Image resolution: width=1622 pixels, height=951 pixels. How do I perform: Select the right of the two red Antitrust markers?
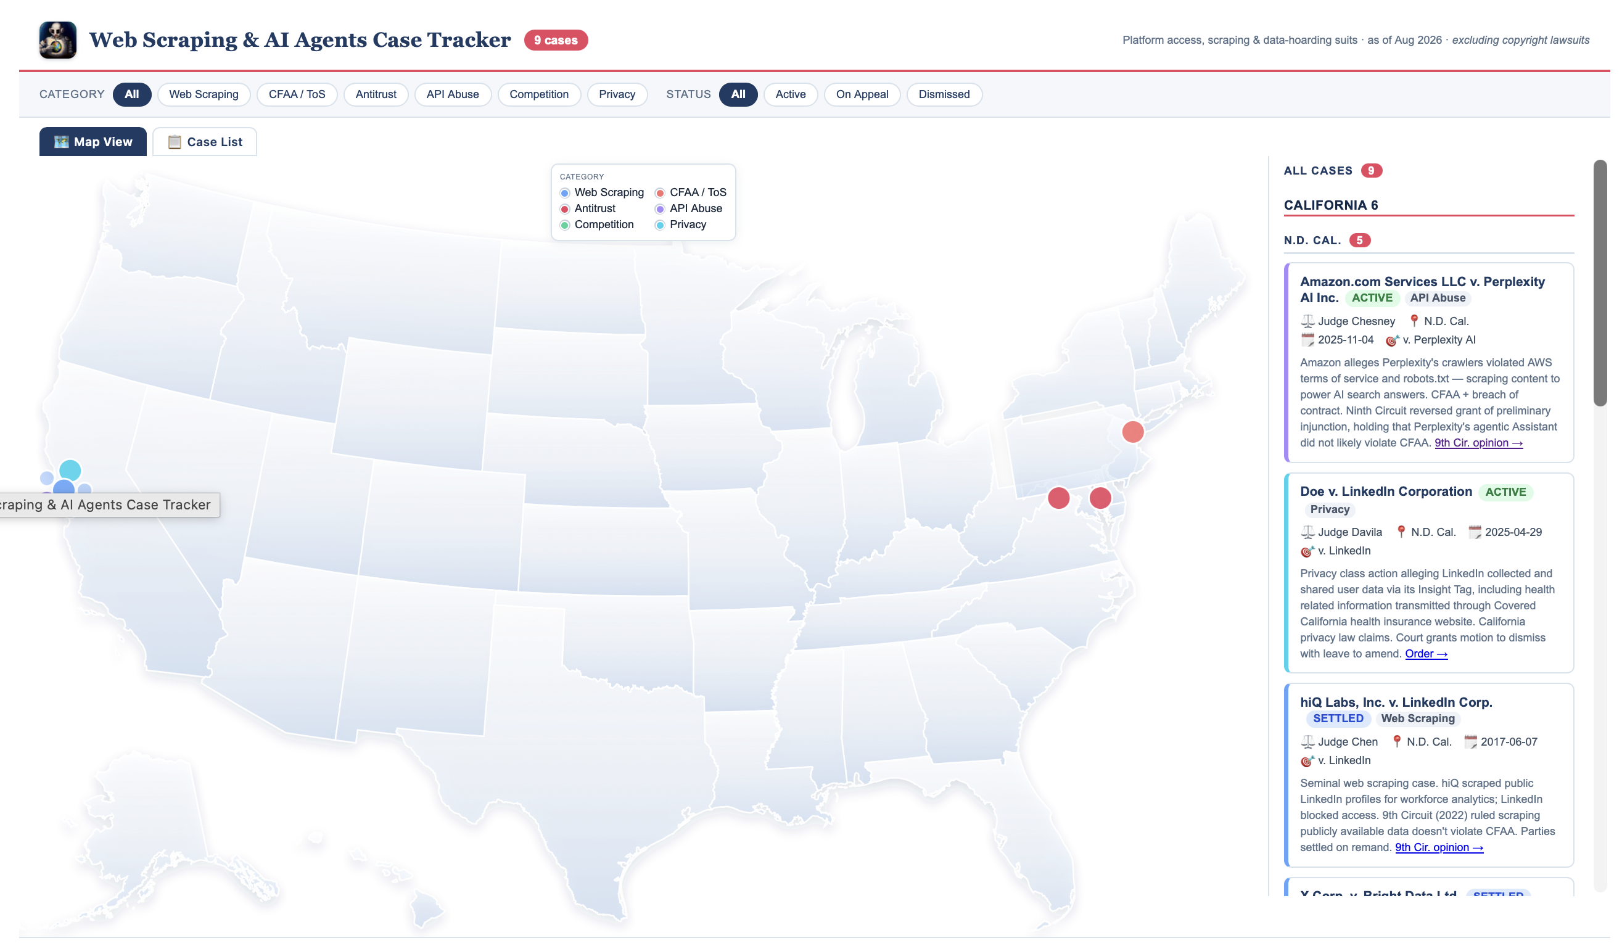click(1100, 498)
